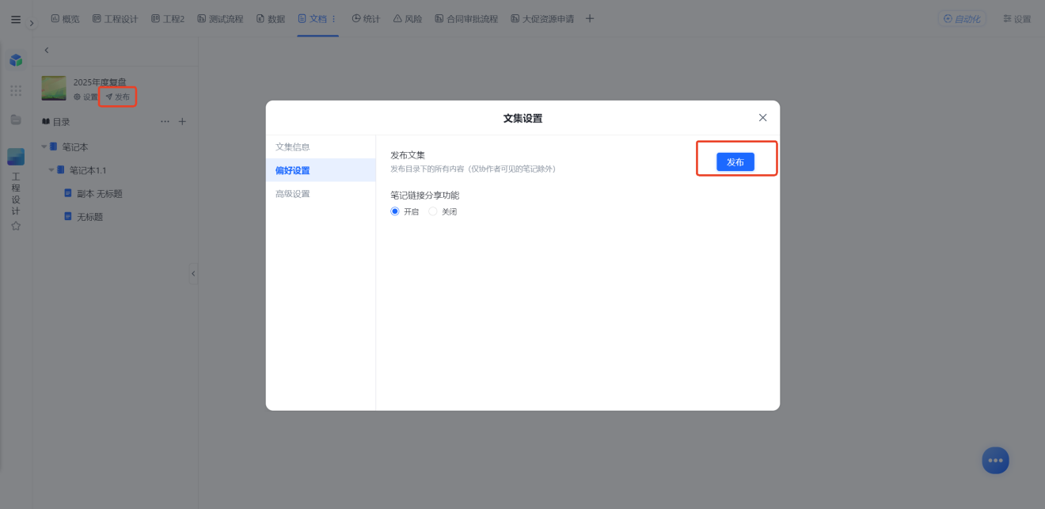Screen dimensions: 1045x509
Task: Collapse the 笔记本 tree node arrow
Action: [x=44, y=147]
